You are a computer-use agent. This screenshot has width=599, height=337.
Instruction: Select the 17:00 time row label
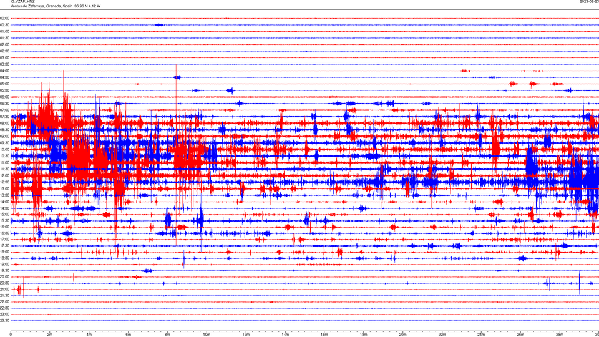[4, 240]
